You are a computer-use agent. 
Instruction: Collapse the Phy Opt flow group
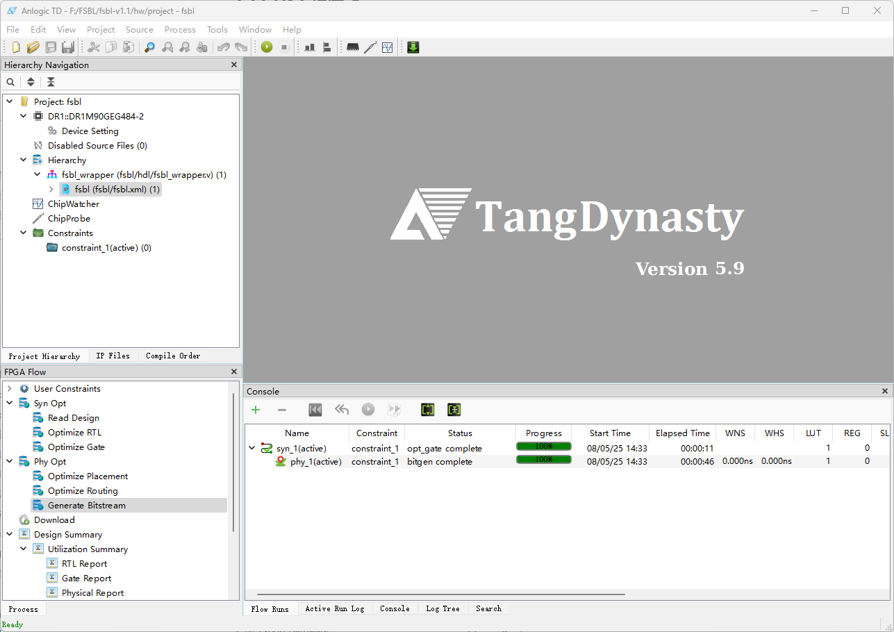10,461
